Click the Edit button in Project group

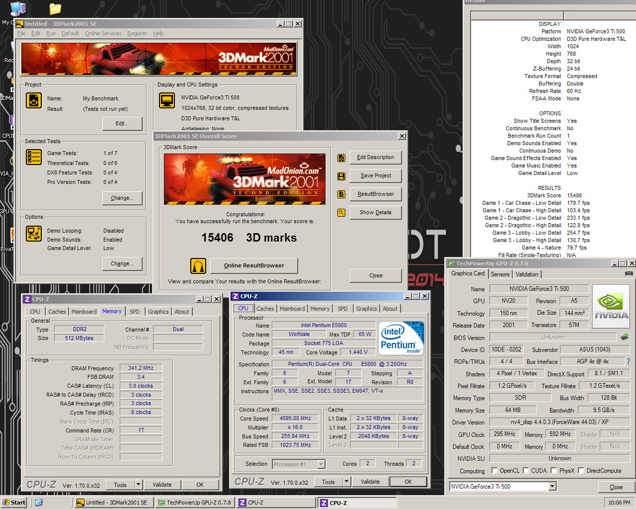[122, 123]
